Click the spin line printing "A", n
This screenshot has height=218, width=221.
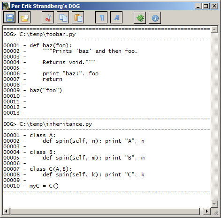(93, 141)
